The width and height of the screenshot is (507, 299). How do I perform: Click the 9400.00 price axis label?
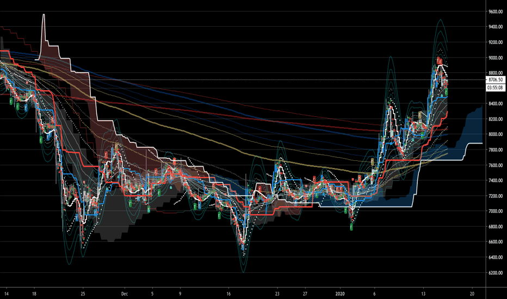point(496,27)
